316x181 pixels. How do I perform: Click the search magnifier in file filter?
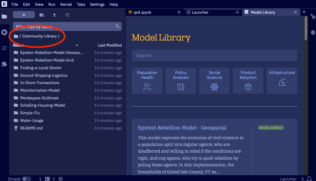pyautogui.click(x=117, y=26)
